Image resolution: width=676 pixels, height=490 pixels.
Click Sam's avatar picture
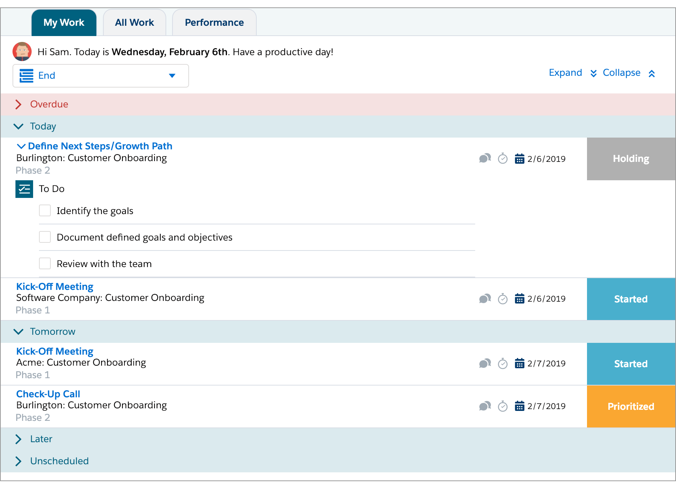pyautogui.click(x=22, y=52)
